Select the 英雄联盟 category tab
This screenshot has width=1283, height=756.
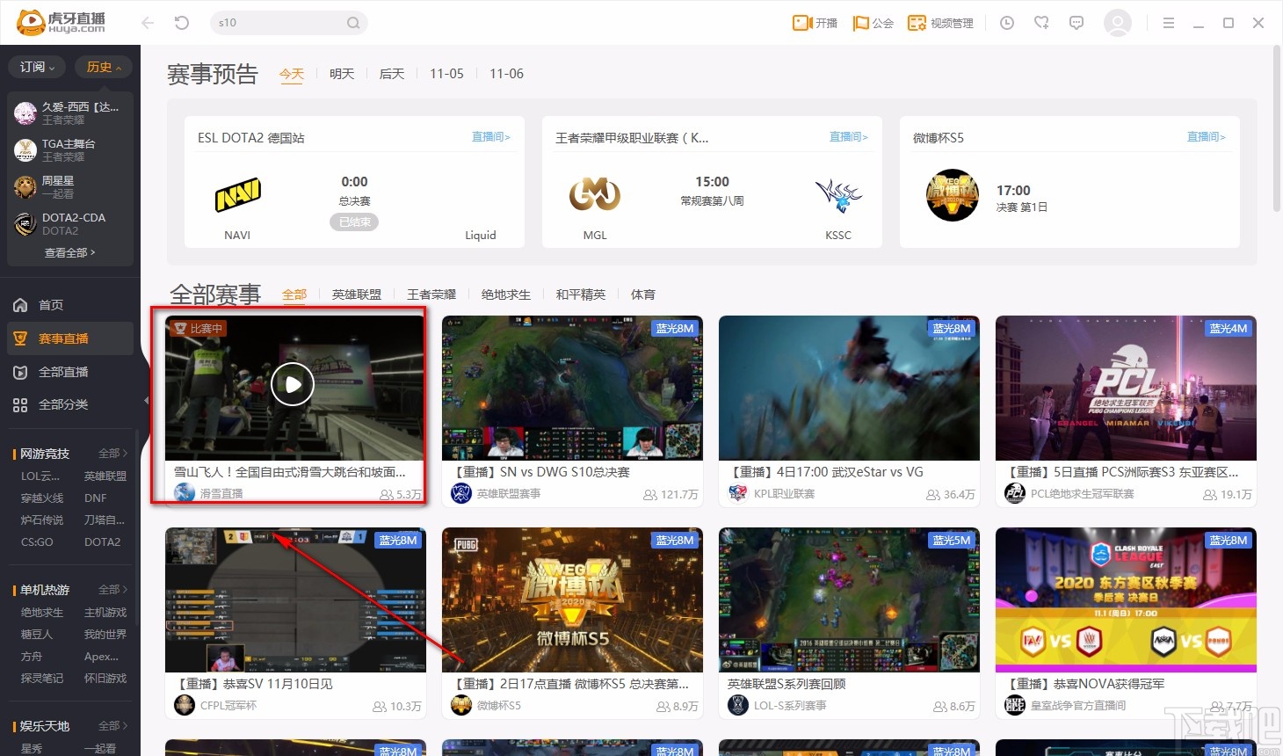[357, 294]
